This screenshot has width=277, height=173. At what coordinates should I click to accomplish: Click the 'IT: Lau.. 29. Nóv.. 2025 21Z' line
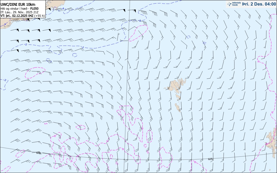(19, 12)
